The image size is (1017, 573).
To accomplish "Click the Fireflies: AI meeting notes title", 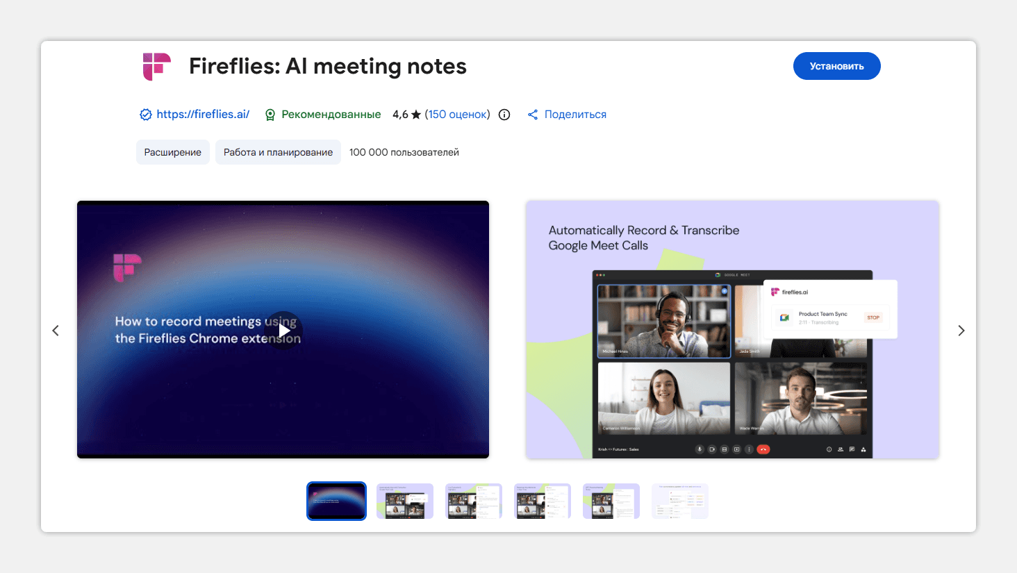I will (328, 66).
